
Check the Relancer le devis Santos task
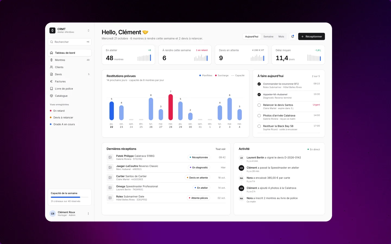pos(259,105)
